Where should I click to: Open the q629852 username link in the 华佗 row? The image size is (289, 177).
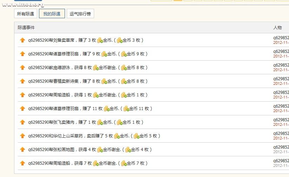281,134
